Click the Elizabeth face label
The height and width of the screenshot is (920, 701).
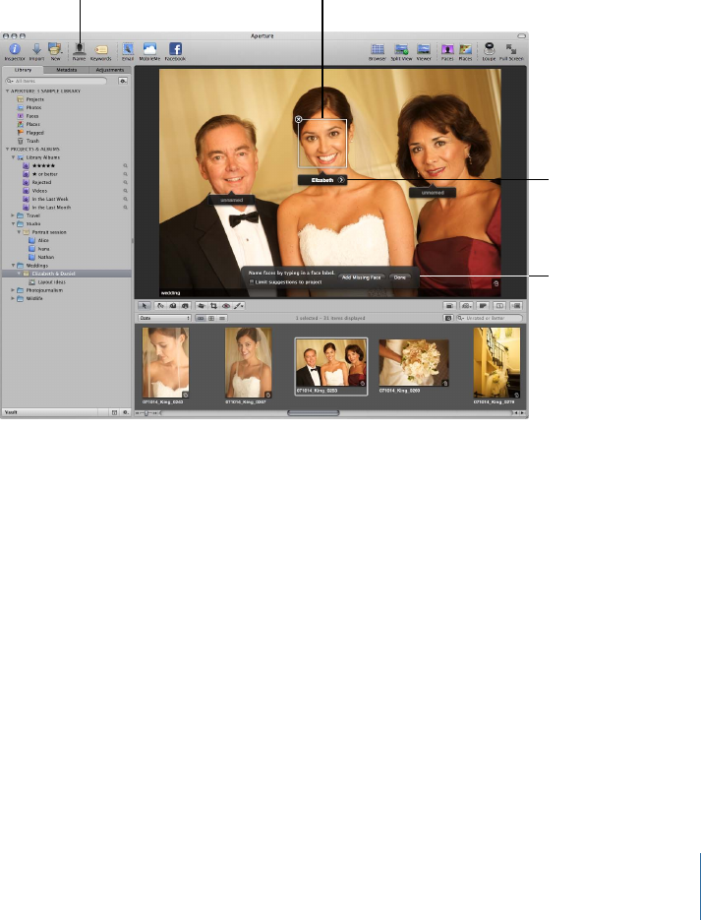click(322, 180)
